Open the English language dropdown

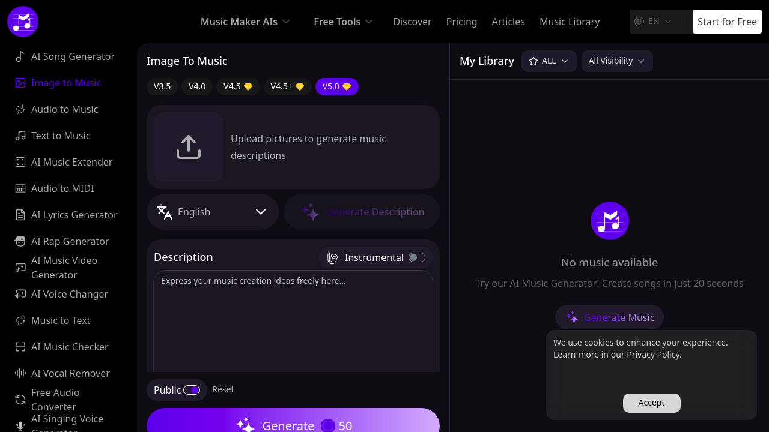(213, 212)
